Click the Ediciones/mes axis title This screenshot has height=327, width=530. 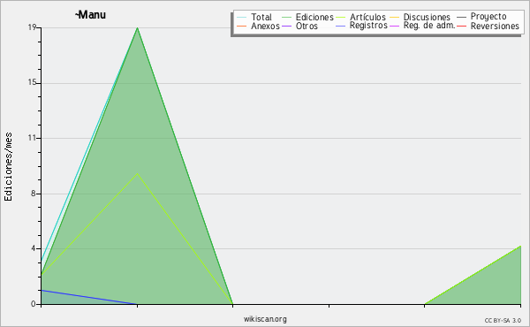pos(8,167)
